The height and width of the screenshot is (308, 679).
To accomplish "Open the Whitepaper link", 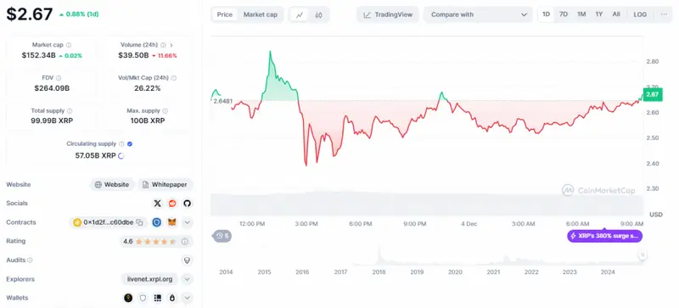I will pyautogui.click(x=166, y=184).
